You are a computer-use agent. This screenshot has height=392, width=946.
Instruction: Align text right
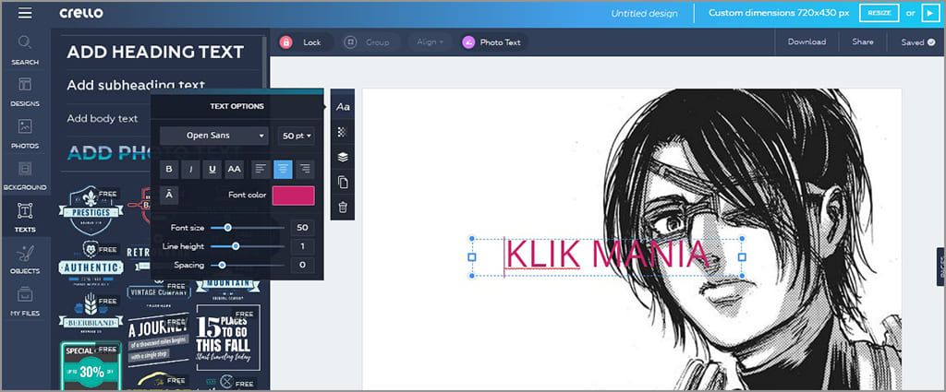pyautogui.click(x=305, y=169)
